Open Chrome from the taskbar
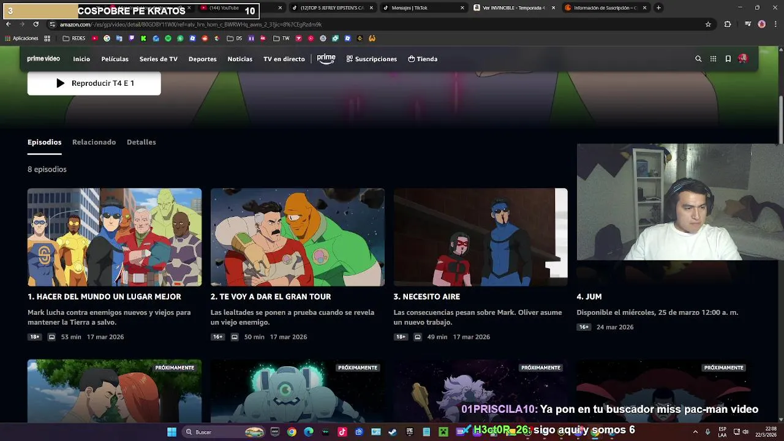 click(x=292, y=432)
